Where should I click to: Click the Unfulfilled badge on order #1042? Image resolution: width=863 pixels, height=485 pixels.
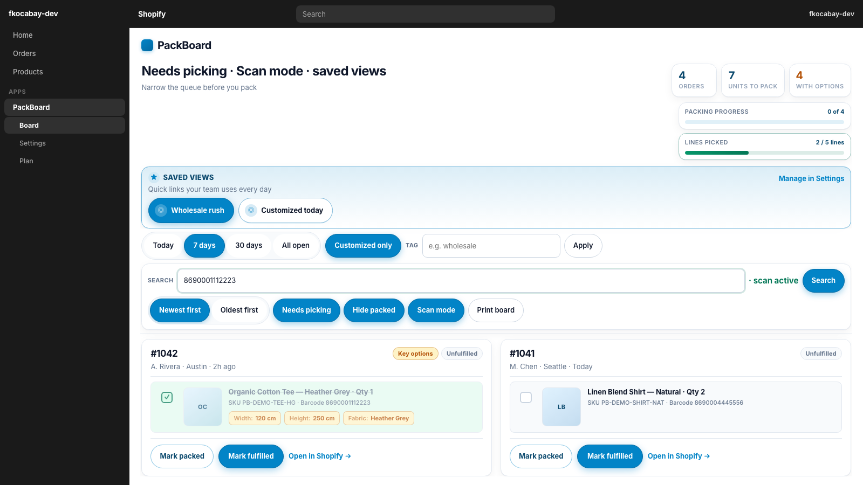click(x=462, y=354)
